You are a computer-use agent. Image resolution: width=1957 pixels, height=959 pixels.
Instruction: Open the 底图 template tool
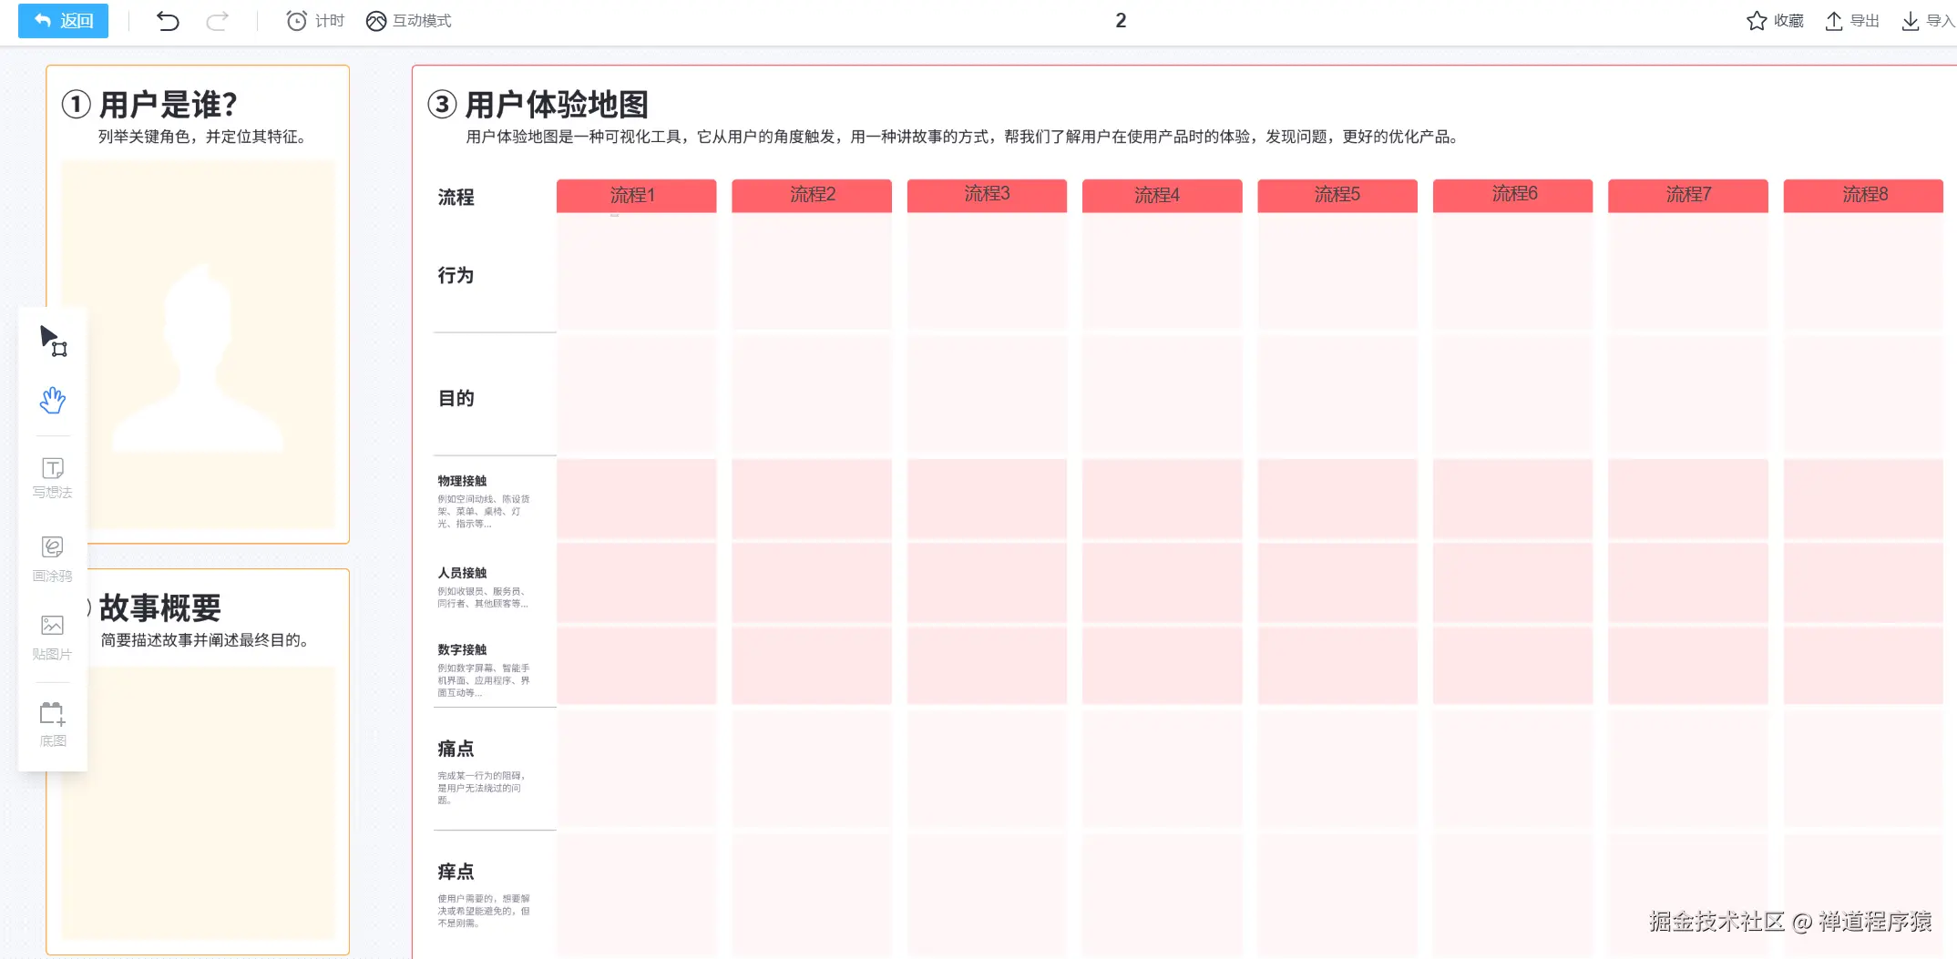[53, 724]
